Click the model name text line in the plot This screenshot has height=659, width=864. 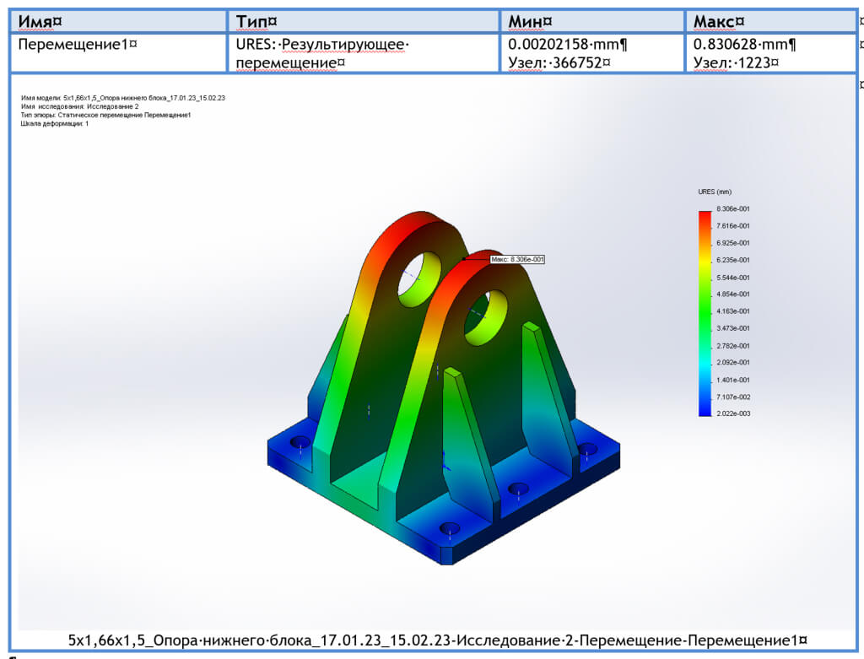pos(122,98)
